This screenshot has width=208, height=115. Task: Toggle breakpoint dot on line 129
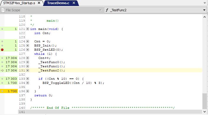pos(2,62)
